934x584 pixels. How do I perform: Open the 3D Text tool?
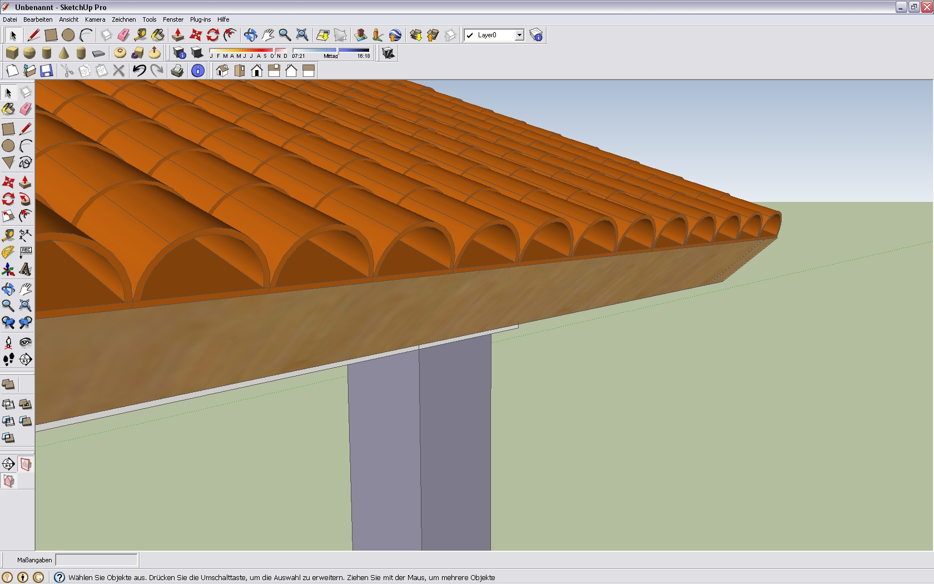[x=26, y=270]
